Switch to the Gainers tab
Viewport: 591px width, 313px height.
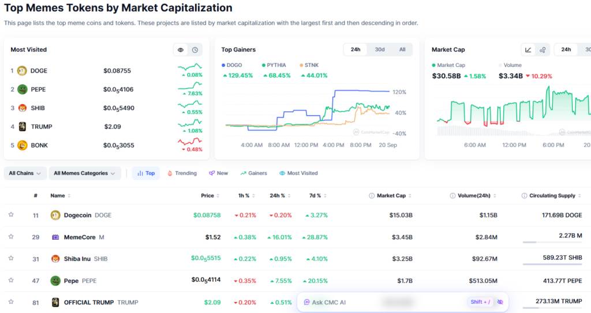[254, 174]
